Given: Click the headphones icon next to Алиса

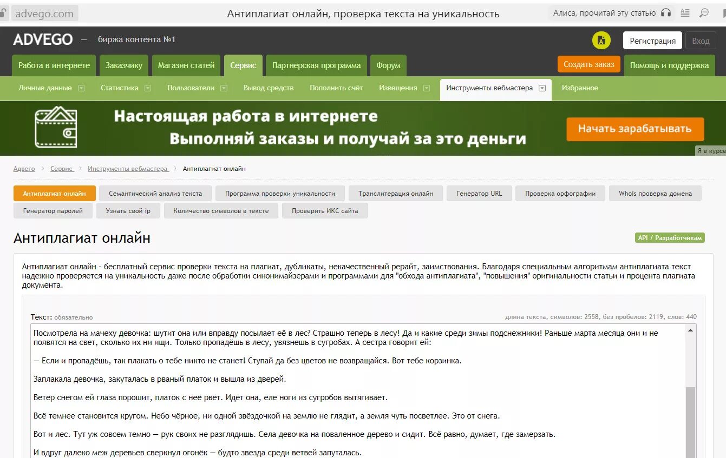Looking at the screenshot, I should (666, 13).
